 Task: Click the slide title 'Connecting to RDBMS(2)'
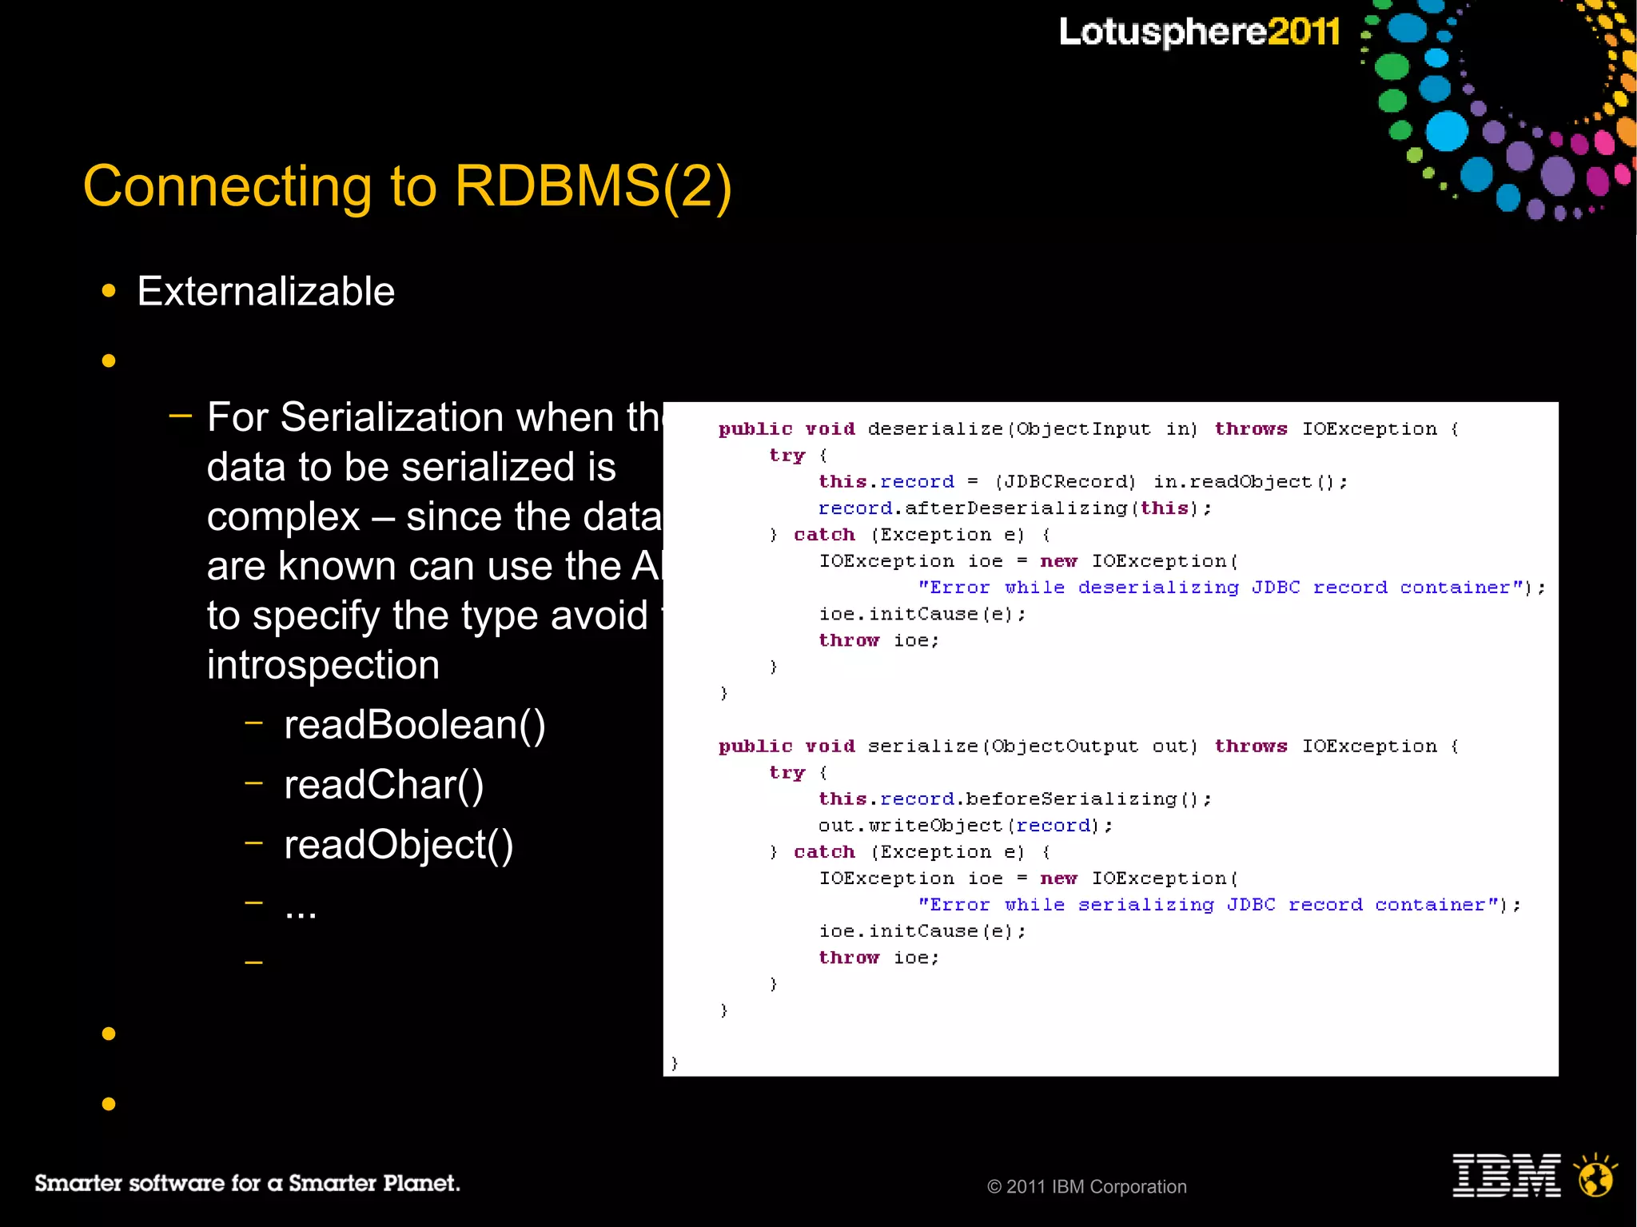click(x=408, y=188)
